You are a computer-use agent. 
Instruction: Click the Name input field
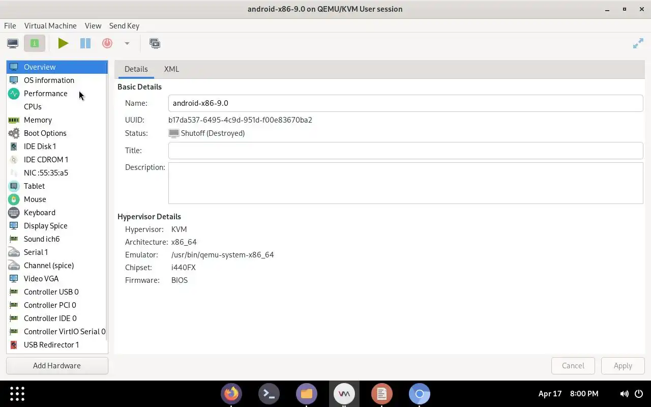405,103
